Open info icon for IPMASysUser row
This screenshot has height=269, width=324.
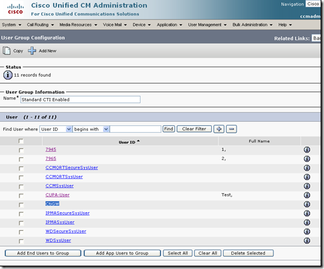307,222
